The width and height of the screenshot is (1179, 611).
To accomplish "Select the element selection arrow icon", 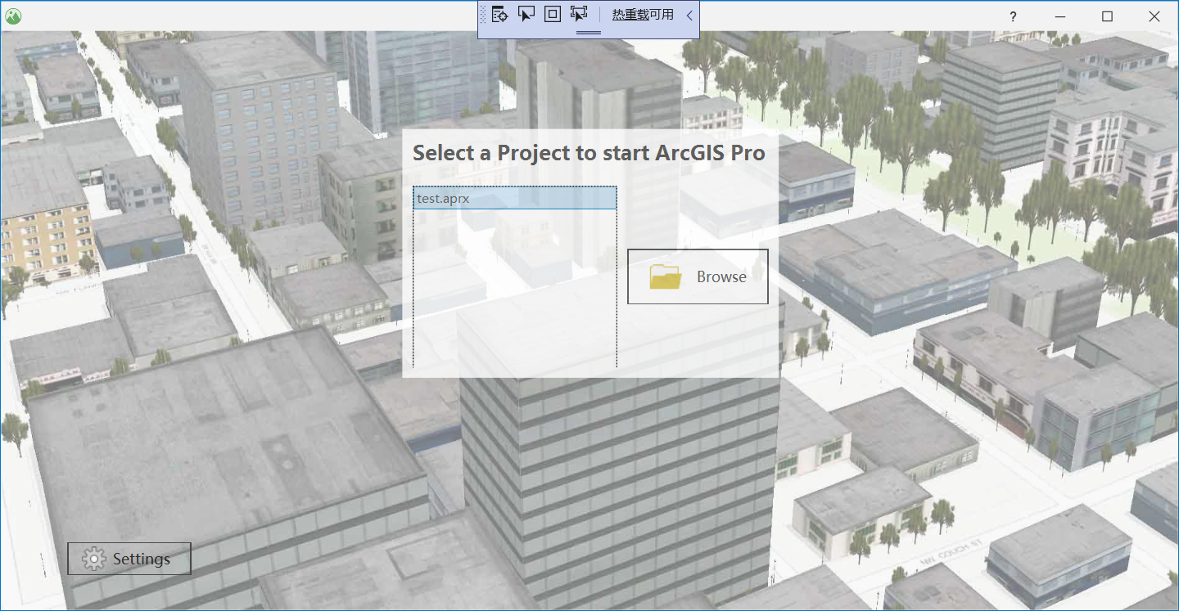I will point(526,14).
